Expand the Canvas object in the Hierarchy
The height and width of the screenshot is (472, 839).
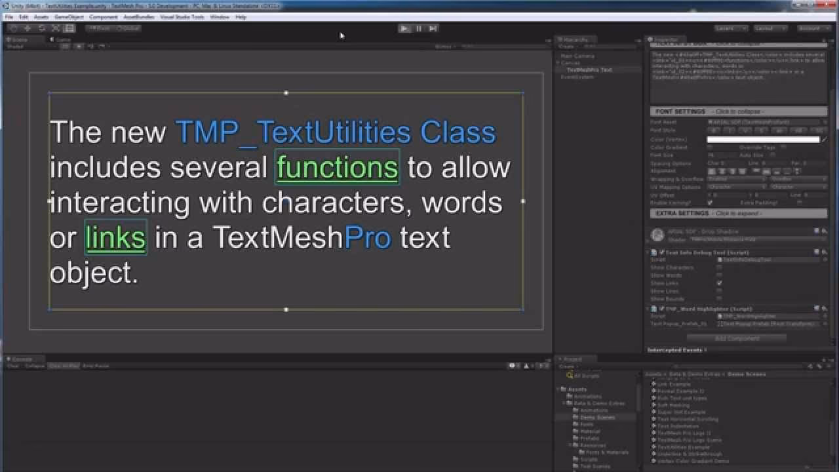pos(558,62)
